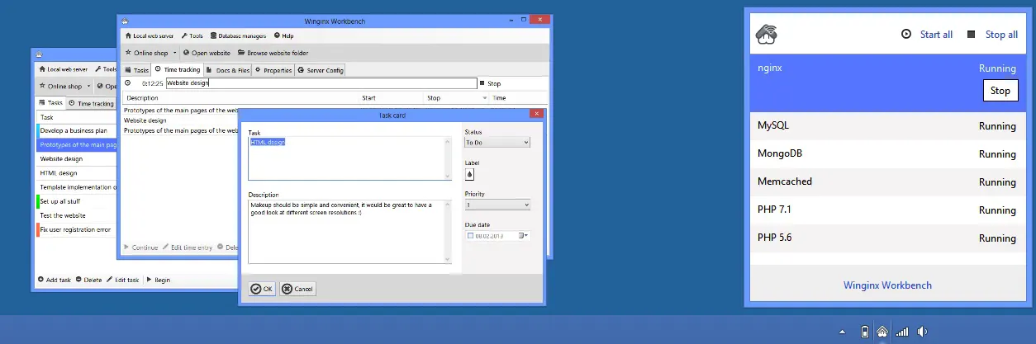Click Add task in the back window
This screenshot has height=344, width=1036.
pos(55,280)
